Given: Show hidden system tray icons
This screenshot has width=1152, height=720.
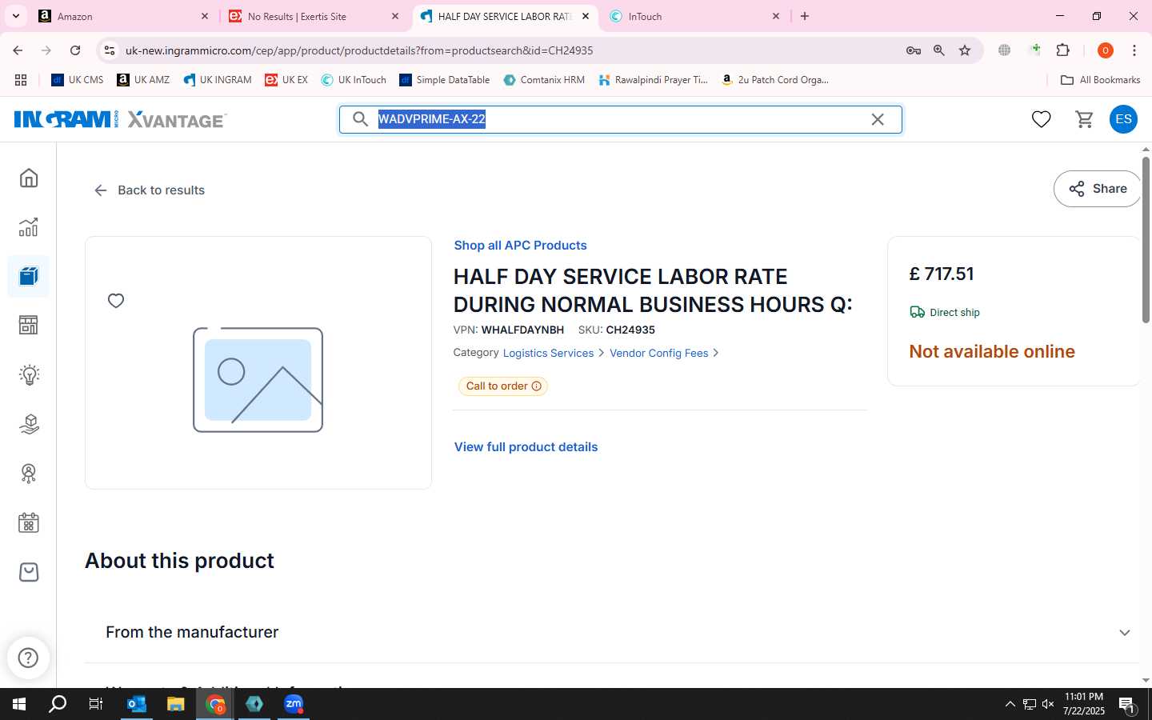Looking at the screenshot, I should tap(1010, 704).
